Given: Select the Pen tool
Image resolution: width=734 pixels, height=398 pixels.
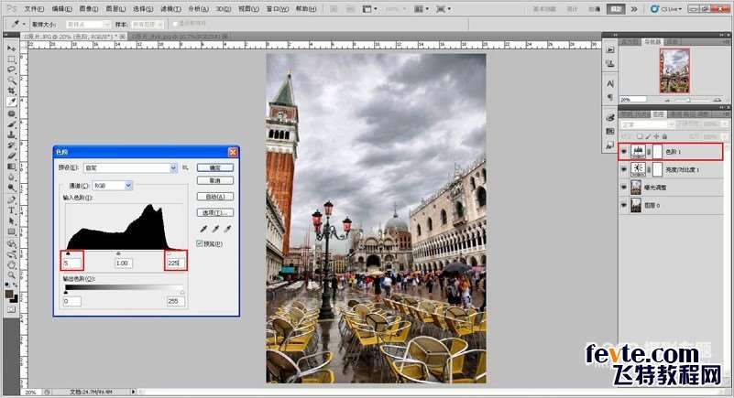Looking at the screenshot, I should tap(12, 199).
